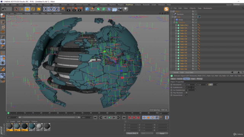Screen dimensions: 244x137
Task: Toggle Random effector enable checkmark
Action: click(196, 14)
